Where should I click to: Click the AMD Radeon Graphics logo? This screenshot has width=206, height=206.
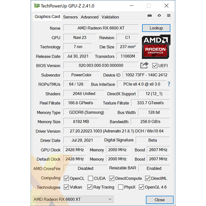(156, 47)
